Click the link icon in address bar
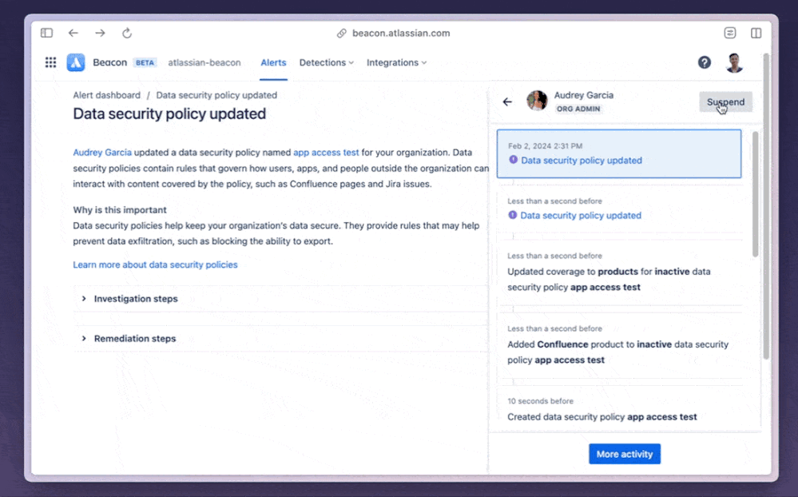 (x=342, y=33)
